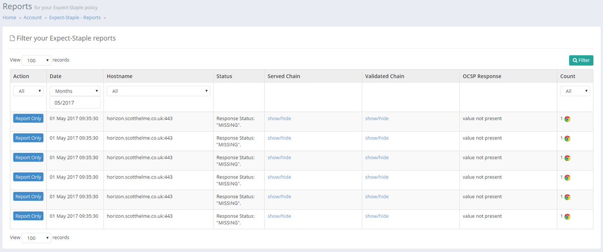Open the Date filter Months dropdown
Viewport: 603px width, 252px height.
(x=75, y=91)
